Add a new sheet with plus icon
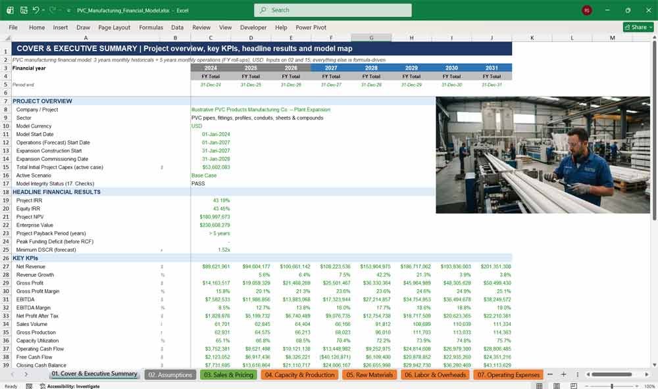Viewport: 658px width, 389px height. click(564, 375)
